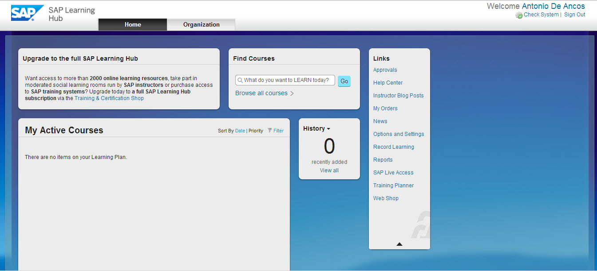Click the History count number 0
Viewport: 597px width, 271px height.
[x=329, y=147]
